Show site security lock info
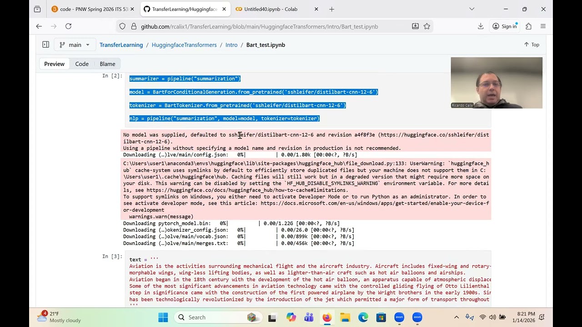582x327 pixels. point(134,26)
